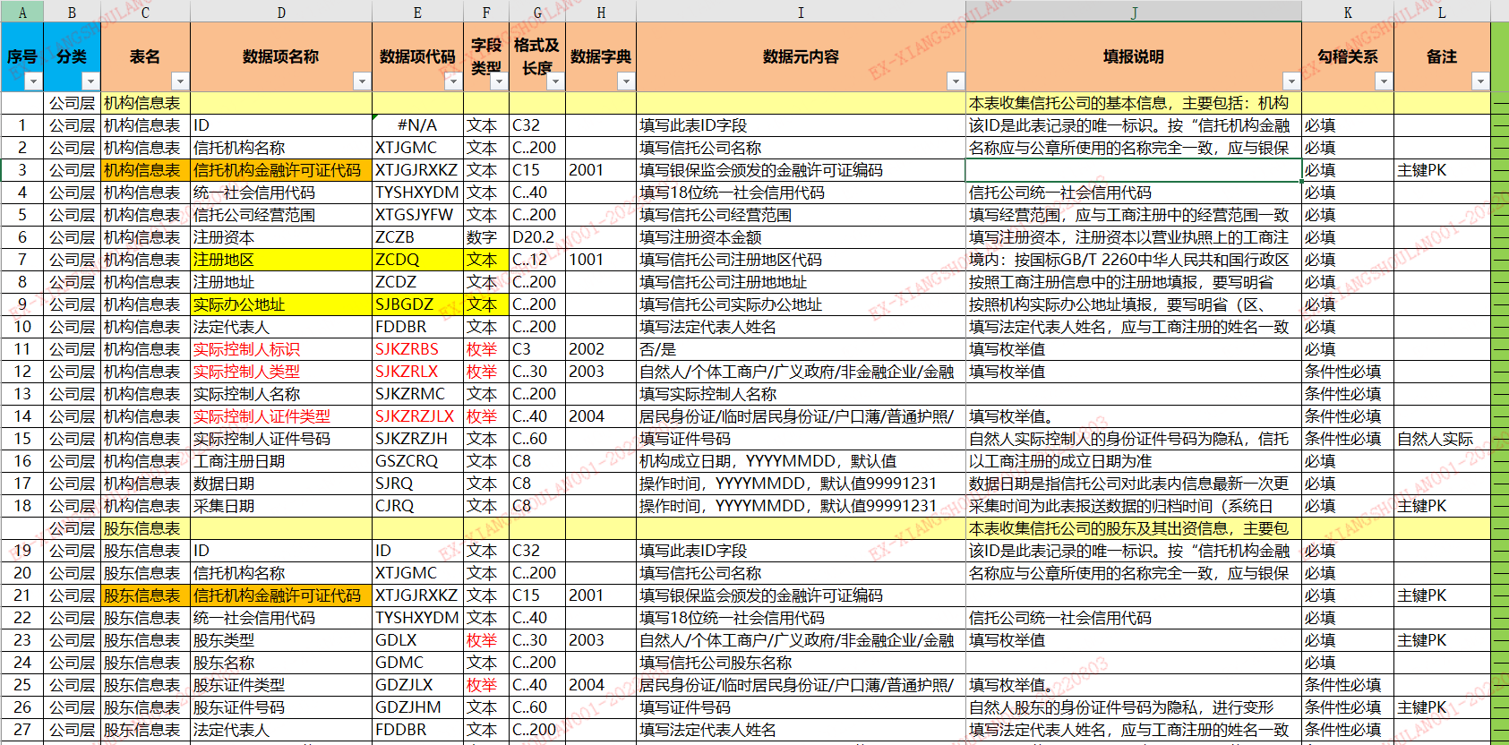Open the 格式及长度 filter dropdown arrow
This screenshot has height=745, width=1509.
[x=555, y=81]
